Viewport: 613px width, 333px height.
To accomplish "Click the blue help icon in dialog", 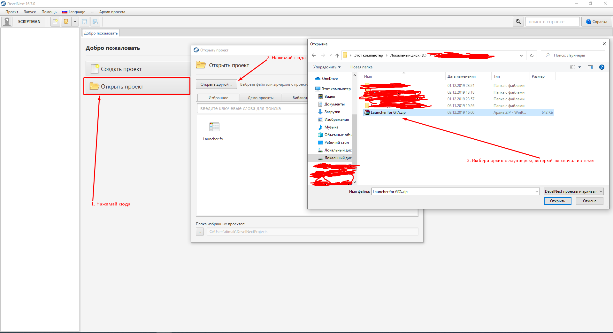I will [602, 67].
